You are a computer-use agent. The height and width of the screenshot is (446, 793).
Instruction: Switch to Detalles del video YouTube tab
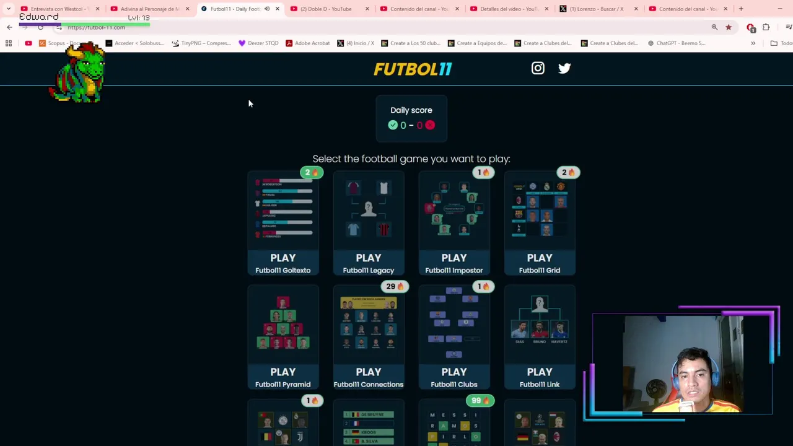click(508, 9)
